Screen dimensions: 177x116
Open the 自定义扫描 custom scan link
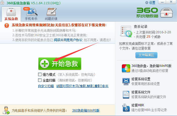(46, 86)
